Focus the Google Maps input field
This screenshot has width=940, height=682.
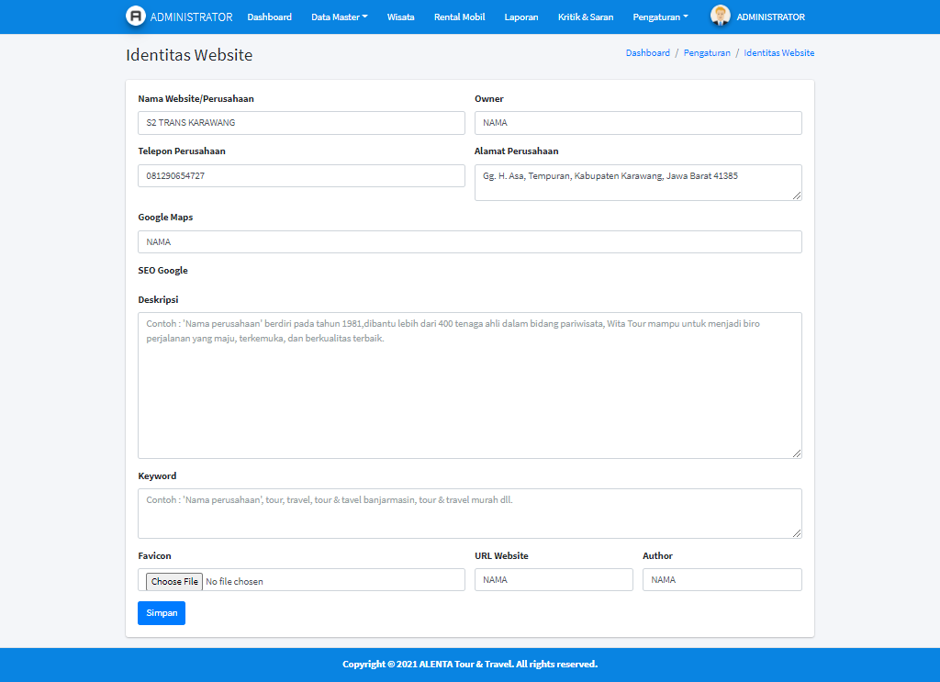[x=469, y=241]
